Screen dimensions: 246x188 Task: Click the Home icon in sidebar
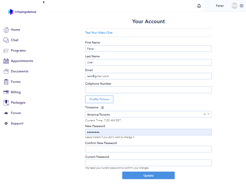point(6,30)
